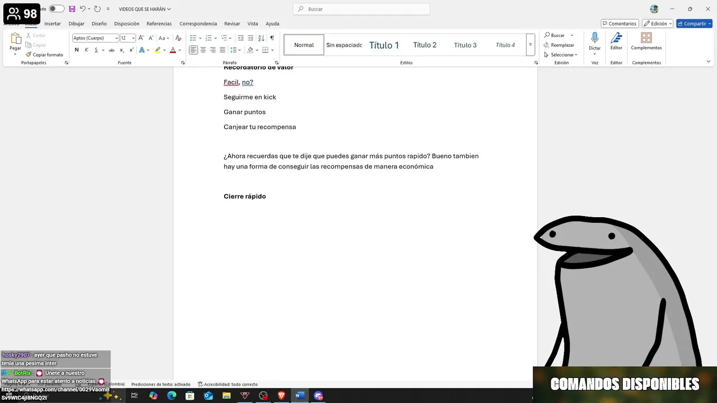Toggle left alignment button
The height and width of the screenshot is (403, 717).
pyautogui.click(x=193, y=50)
